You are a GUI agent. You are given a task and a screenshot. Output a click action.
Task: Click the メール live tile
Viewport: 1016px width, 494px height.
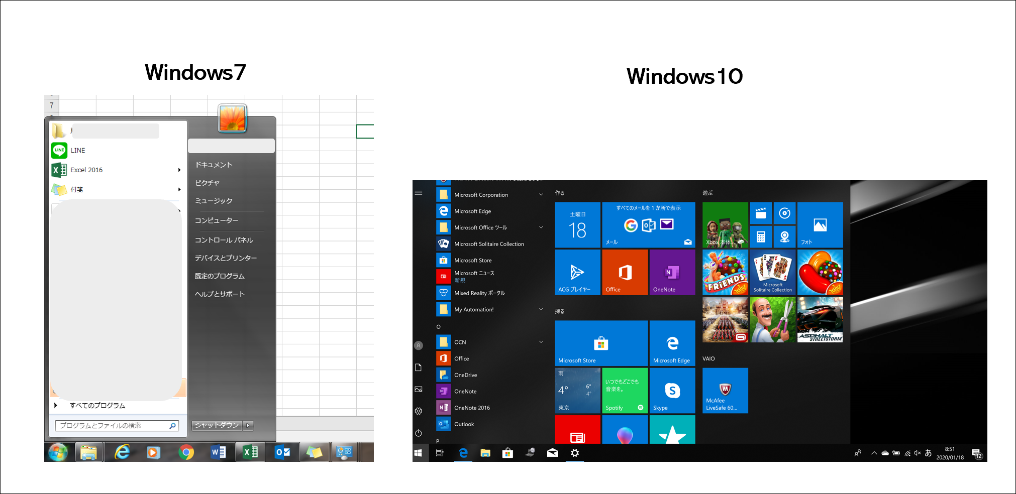pyautogui.click(x=649, y=225)
